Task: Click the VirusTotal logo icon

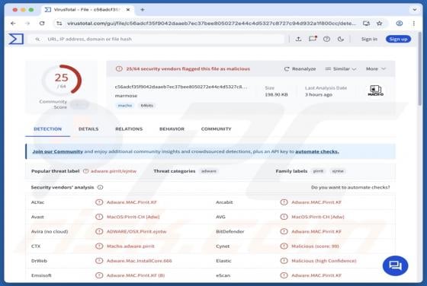Action: (16, 39)
